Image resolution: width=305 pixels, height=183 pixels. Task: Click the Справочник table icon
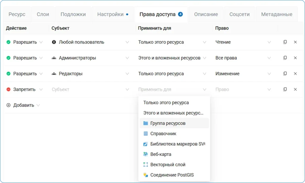146,134
